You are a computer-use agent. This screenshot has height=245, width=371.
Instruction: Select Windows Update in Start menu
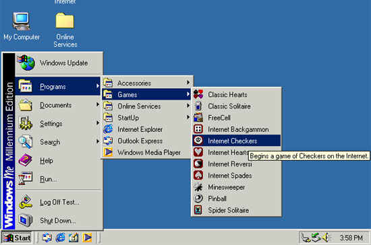[x=59, y=63]
